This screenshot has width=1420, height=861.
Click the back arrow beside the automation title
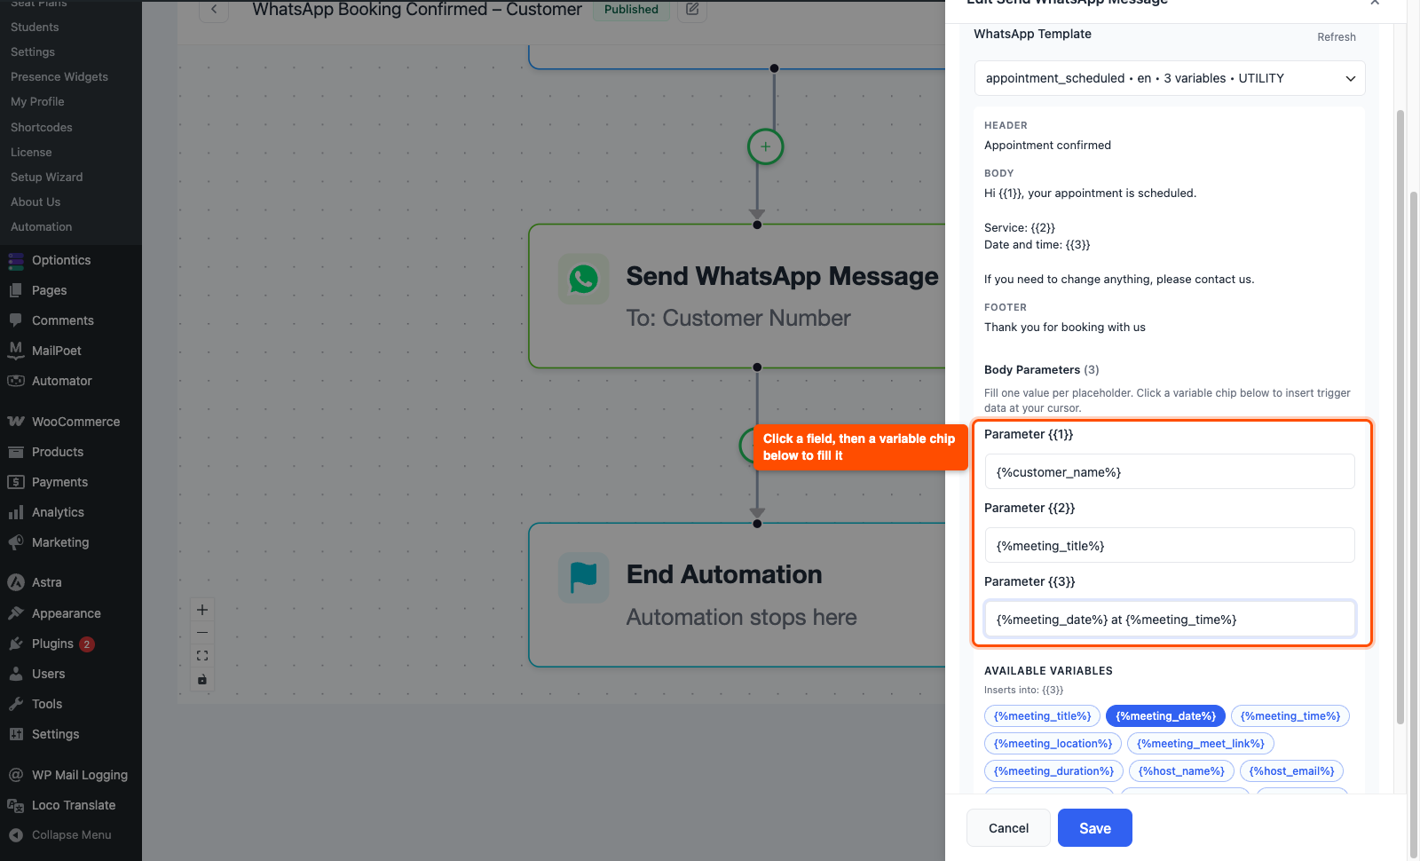214,10
